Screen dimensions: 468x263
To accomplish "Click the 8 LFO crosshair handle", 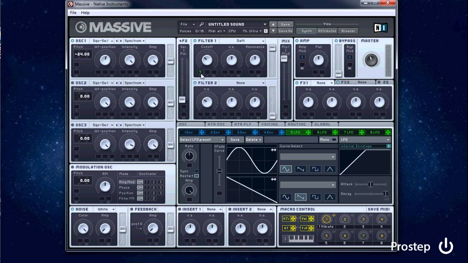I will tap(388, 132).
